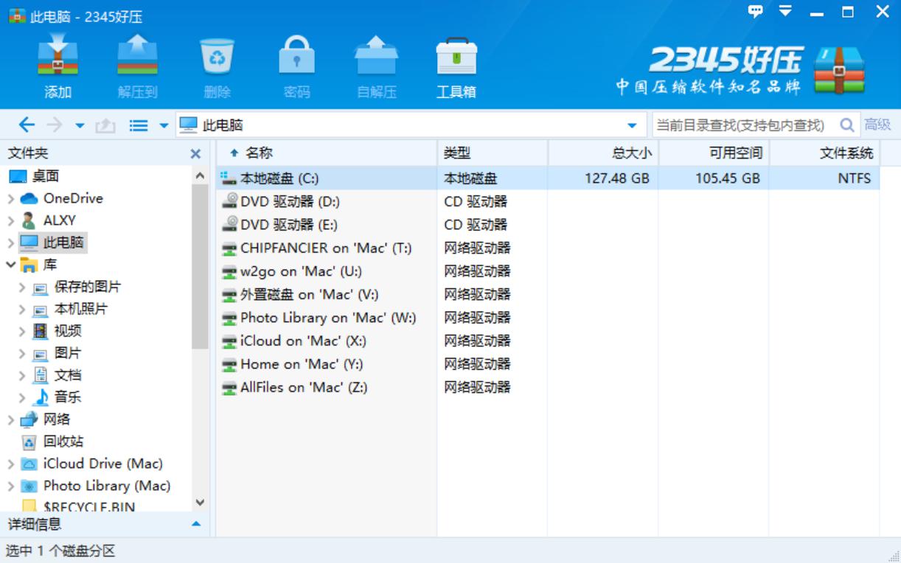Sort by the 可用空间 column header
The width and height of the screenshot is (901, 563).
(x=714, y=153)
